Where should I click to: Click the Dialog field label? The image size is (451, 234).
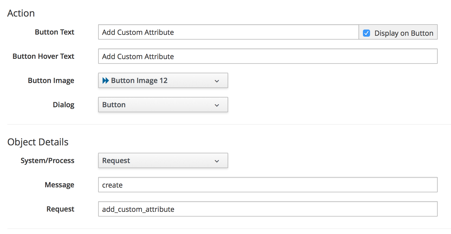(x=64, y=105)
